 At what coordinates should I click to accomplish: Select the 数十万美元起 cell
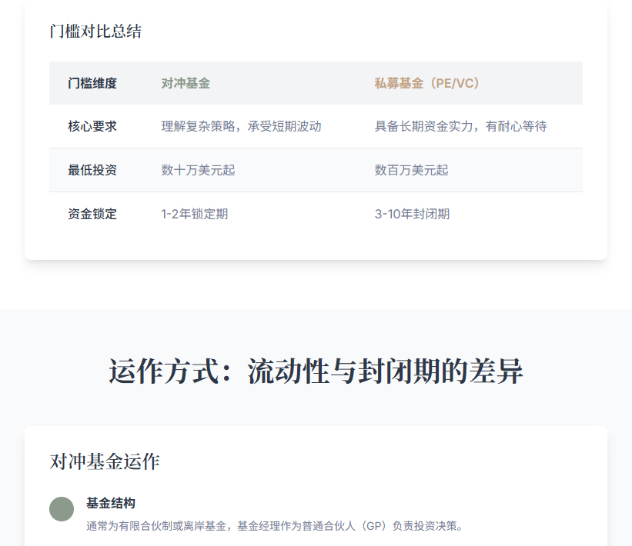(198, 170)
